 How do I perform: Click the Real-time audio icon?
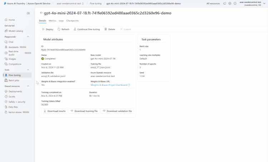[x=6, y=53]
